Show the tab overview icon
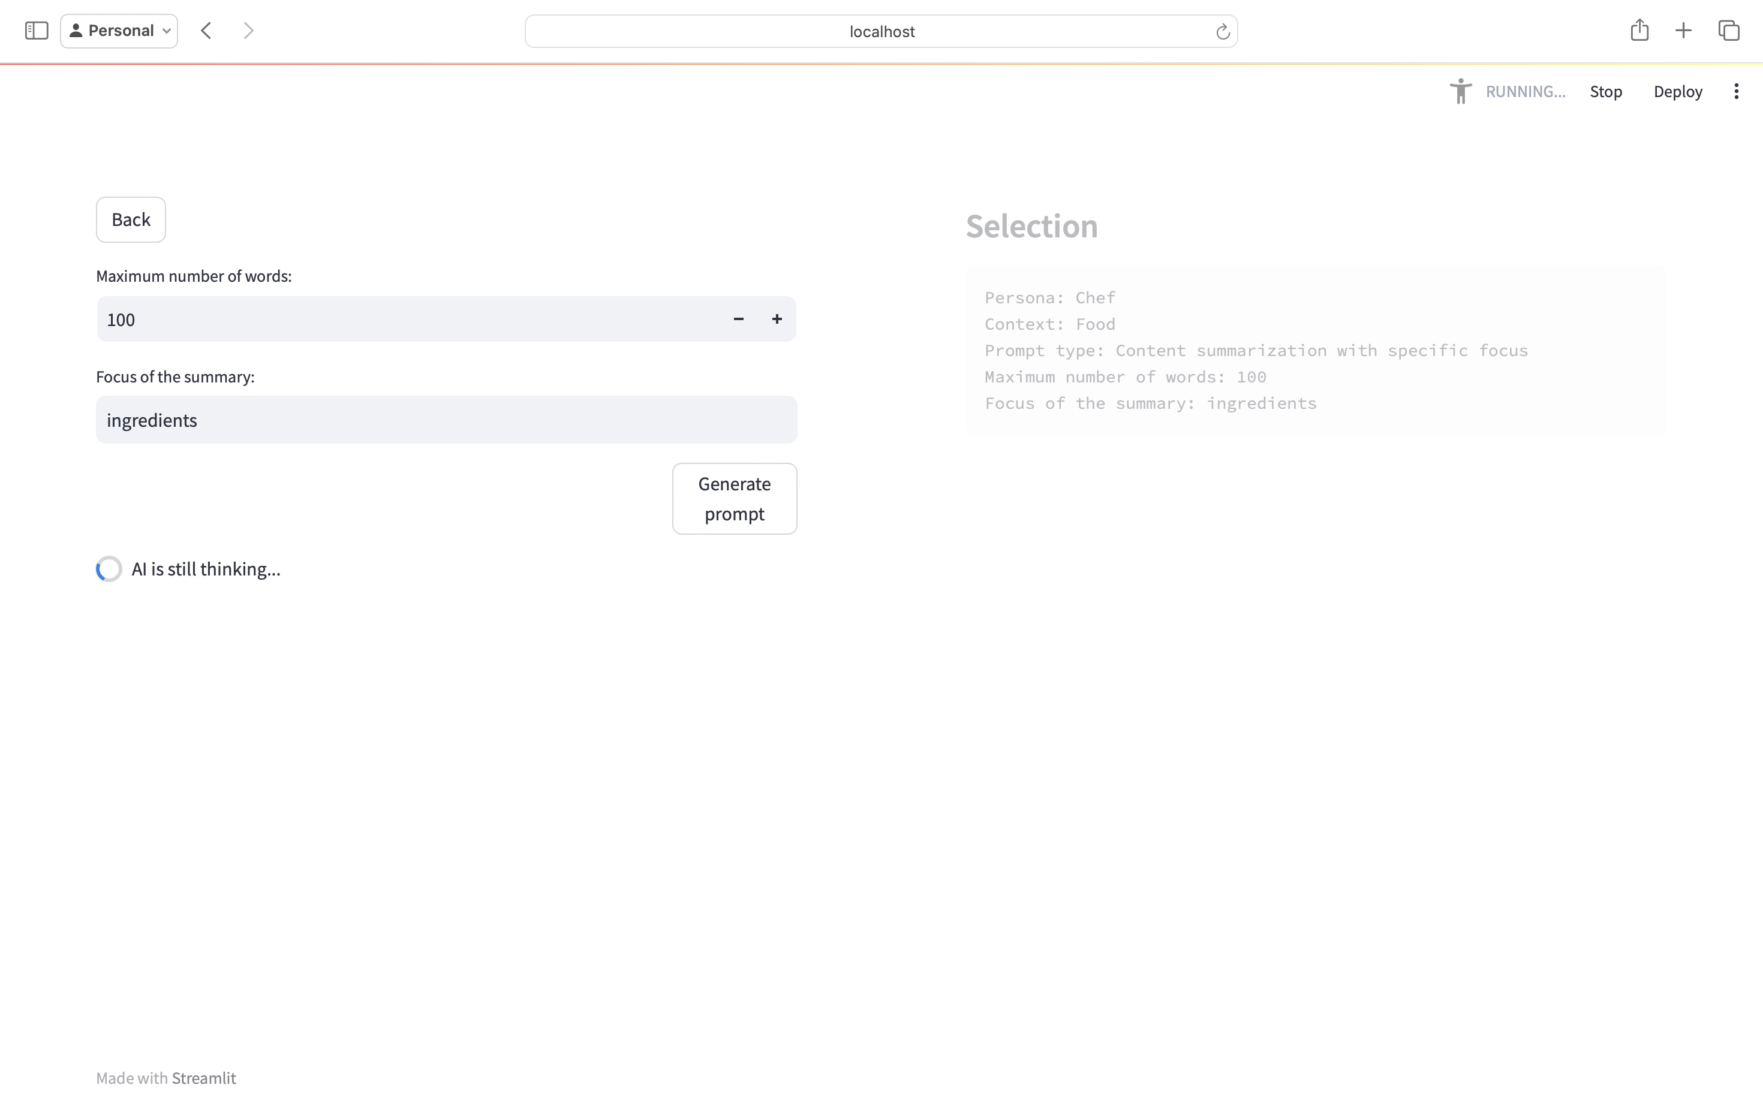Image resolution: width=1763 pixels, height=1103 pixels. [1728, 31]
